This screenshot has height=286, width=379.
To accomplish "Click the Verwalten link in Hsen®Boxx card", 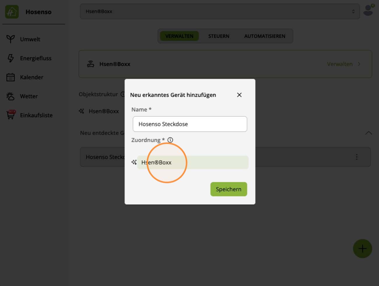I will (340, 64).
